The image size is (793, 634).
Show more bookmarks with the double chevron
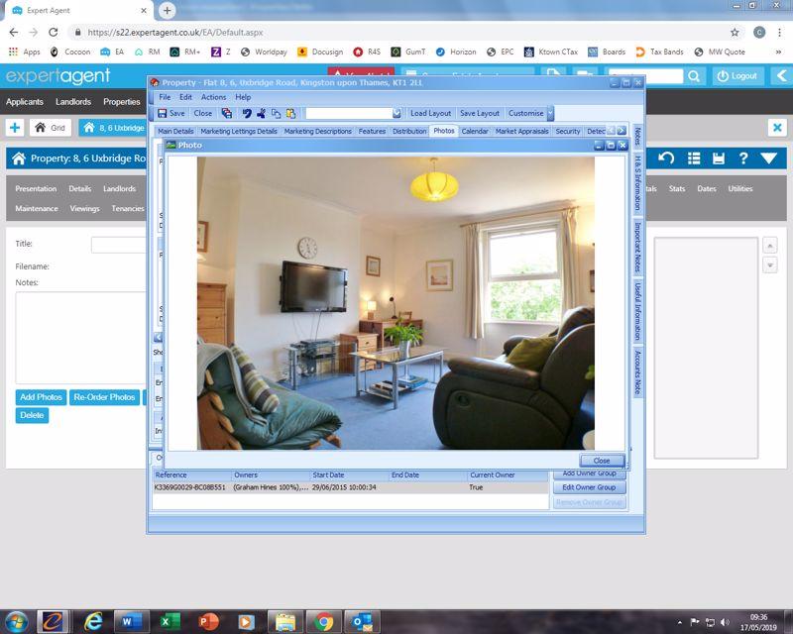tap(778, 53)
